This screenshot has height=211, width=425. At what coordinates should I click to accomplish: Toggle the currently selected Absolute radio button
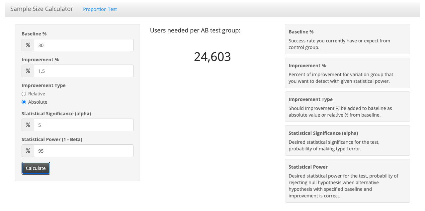(24, 102)
